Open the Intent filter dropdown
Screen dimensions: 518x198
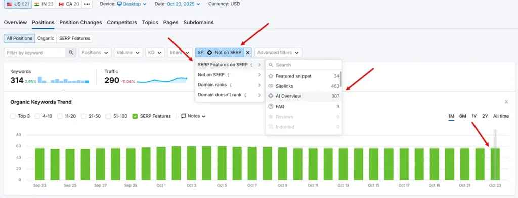tap(180, 53)
